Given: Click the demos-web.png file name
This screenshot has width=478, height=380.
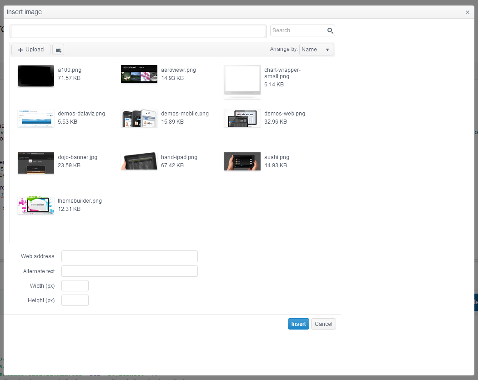Looking at the screenshot, I should tap(284, 114).
